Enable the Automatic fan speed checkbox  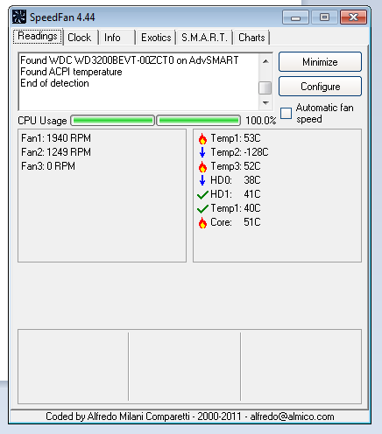click(x=286, y=113)
